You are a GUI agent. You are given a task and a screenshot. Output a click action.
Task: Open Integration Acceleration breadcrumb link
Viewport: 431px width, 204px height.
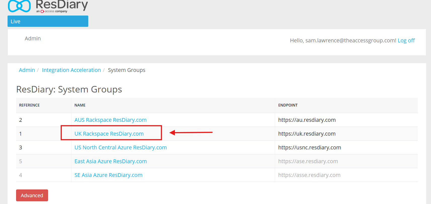pos(71,70)
